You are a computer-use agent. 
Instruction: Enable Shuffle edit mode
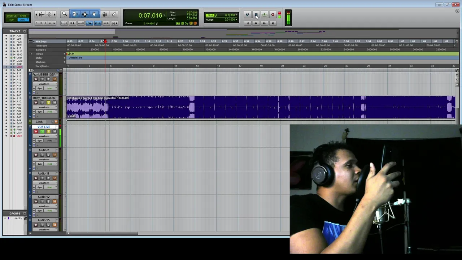point(12,16)
